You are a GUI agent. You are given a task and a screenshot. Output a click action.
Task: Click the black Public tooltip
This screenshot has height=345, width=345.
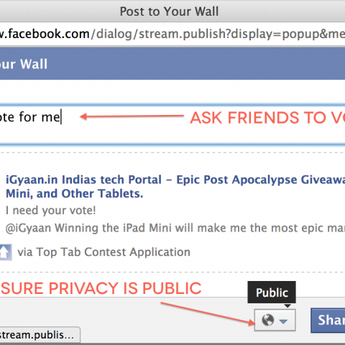pos(272,293)
